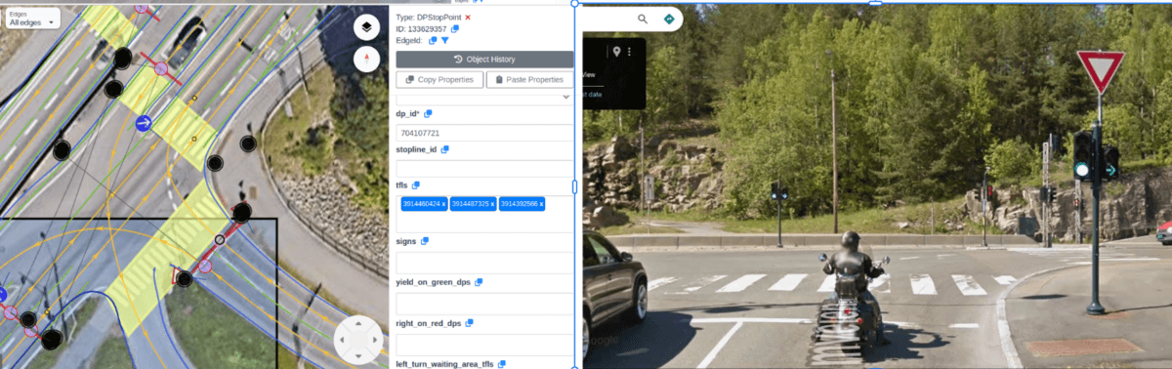1172x369 pixels.
Task: Open the Edges All edges dropdown
Action: pyautogui.click(x=32, y=19)
